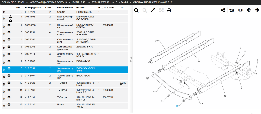Click callout number 13 in diagram
The image size is (261, 114).
pyautogui.click(x=154, y=92)
